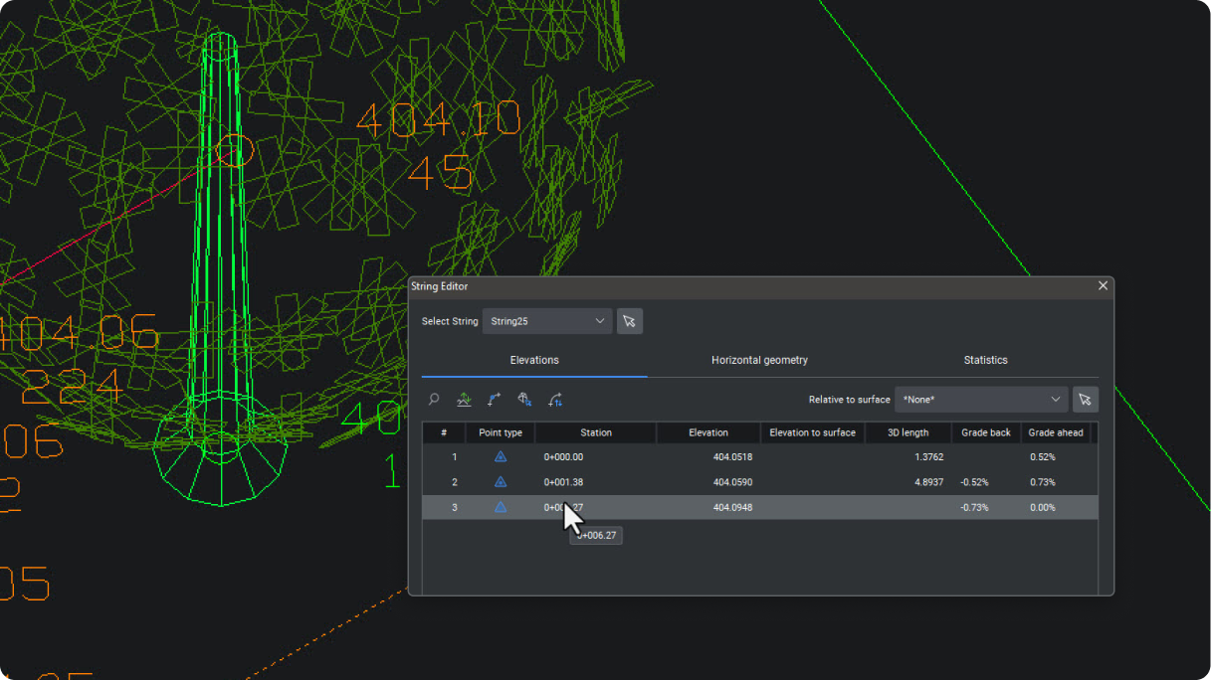Click the elevations-from-surface icon in the toolbar
Screen dimensions: 1211x680
(x=464, y=400)
